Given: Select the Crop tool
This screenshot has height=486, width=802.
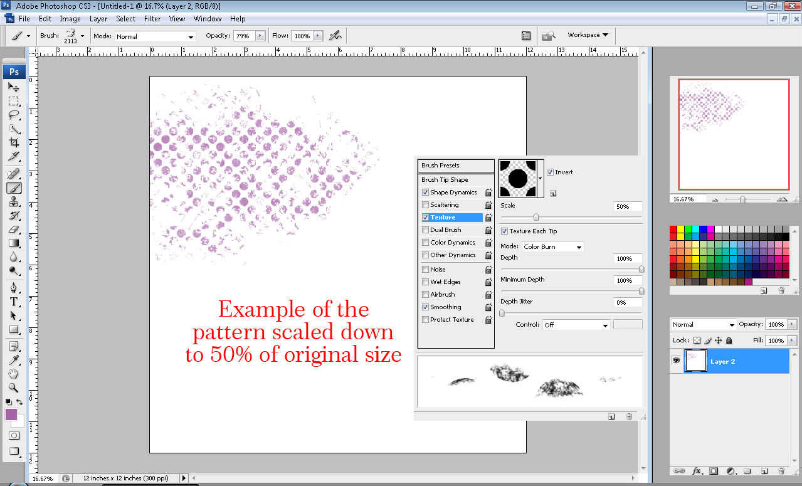Looking at the screenshot, I should point(14,143).
